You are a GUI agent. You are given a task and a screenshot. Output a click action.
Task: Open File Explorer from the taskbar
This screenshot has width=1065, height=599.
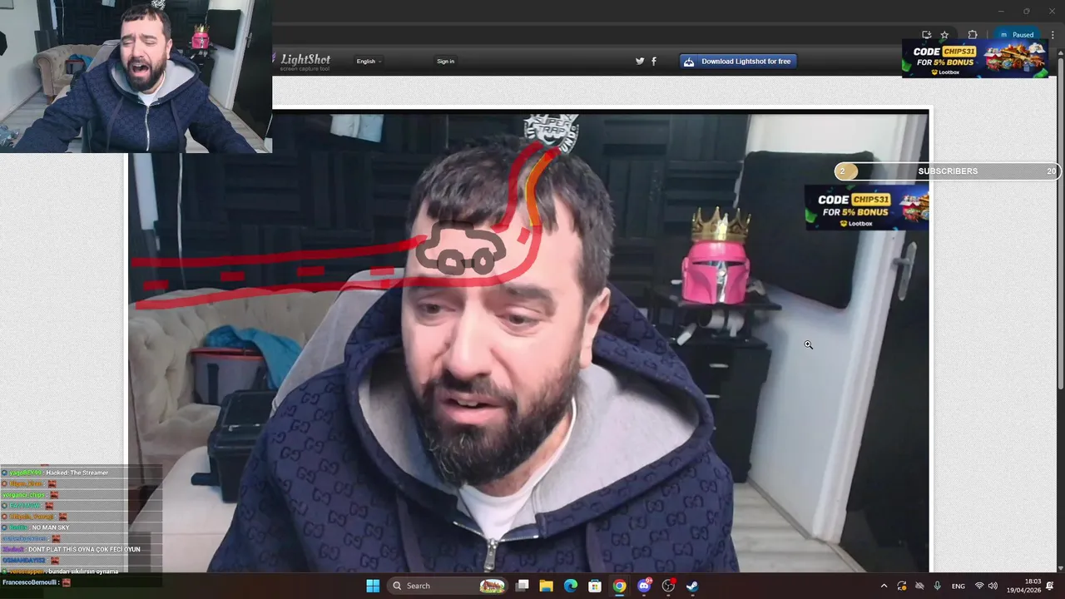(547, 586)
